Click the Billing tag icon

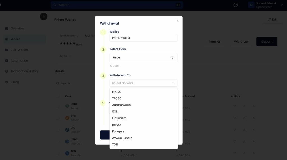[7, 82]
